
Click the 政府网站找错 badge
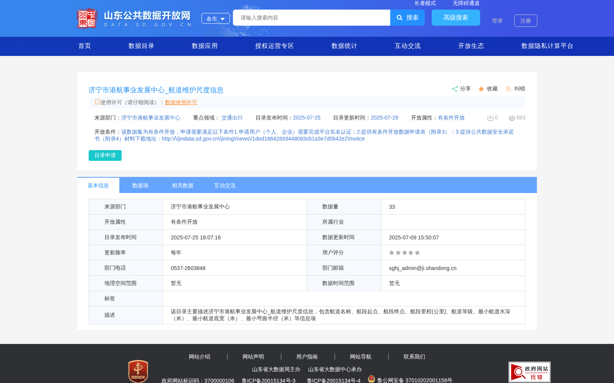coord(530,372)
